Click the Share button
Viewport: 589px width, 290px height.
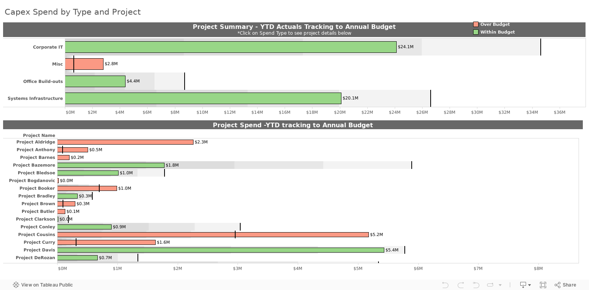(565, 285)
